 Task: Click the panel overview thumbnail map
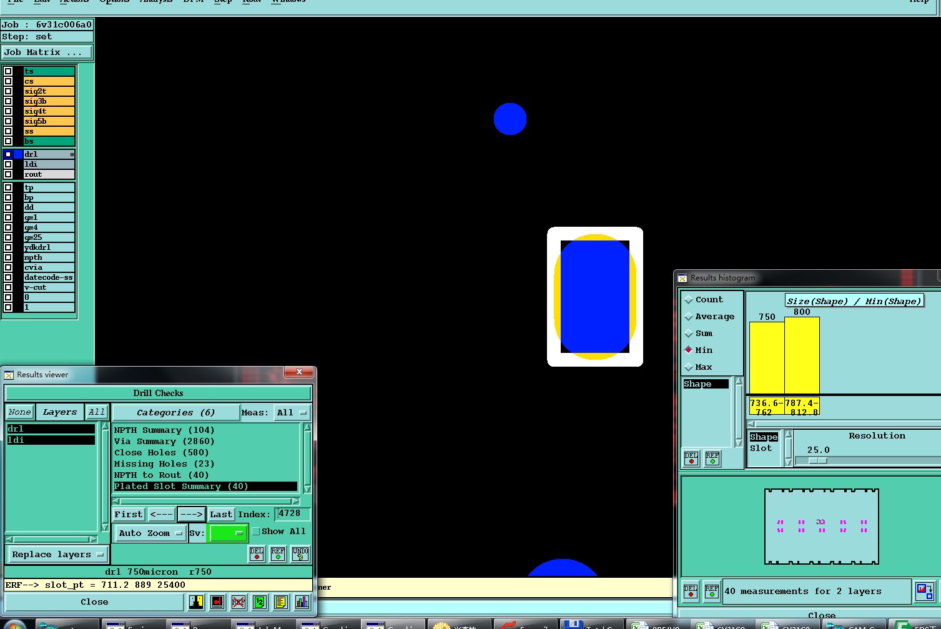821,527
